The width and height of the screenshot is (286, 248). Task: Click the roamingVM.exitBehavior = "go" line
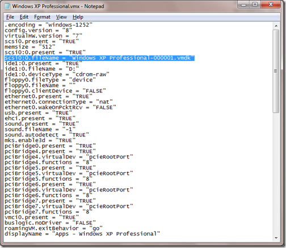pyautogui.click(x=53, y=228)
